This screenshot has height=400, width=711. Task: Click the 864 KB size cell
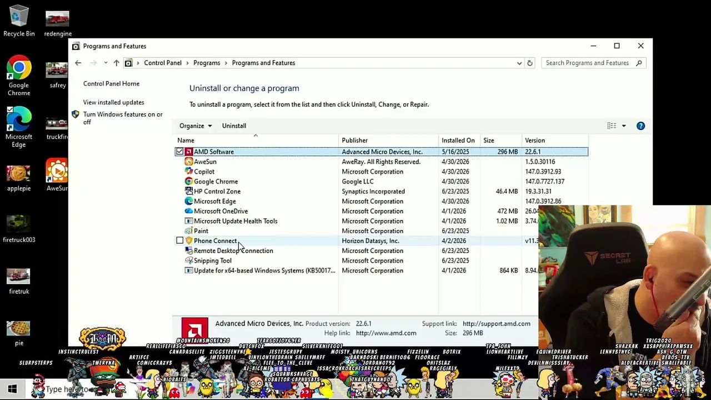click(508, 271)
